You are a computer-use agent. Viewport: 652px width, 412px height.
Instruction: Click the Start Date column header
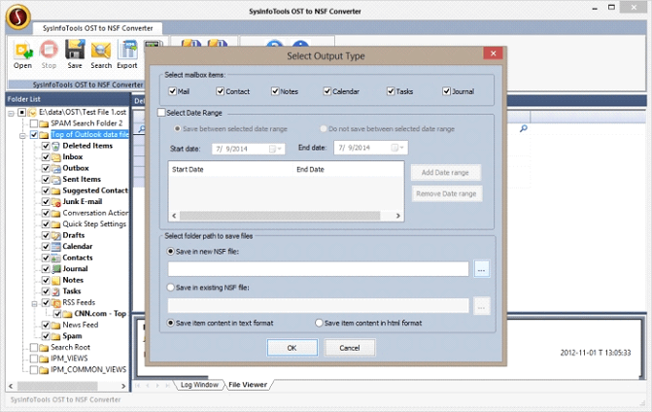click(231, 169)
